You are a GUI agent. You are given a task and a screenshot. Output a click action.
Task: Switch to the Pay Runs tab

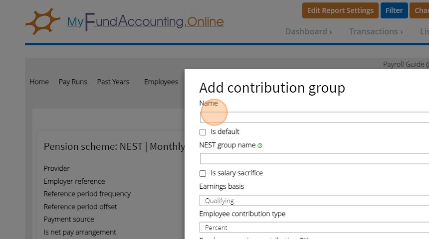(x=73, y=82)
